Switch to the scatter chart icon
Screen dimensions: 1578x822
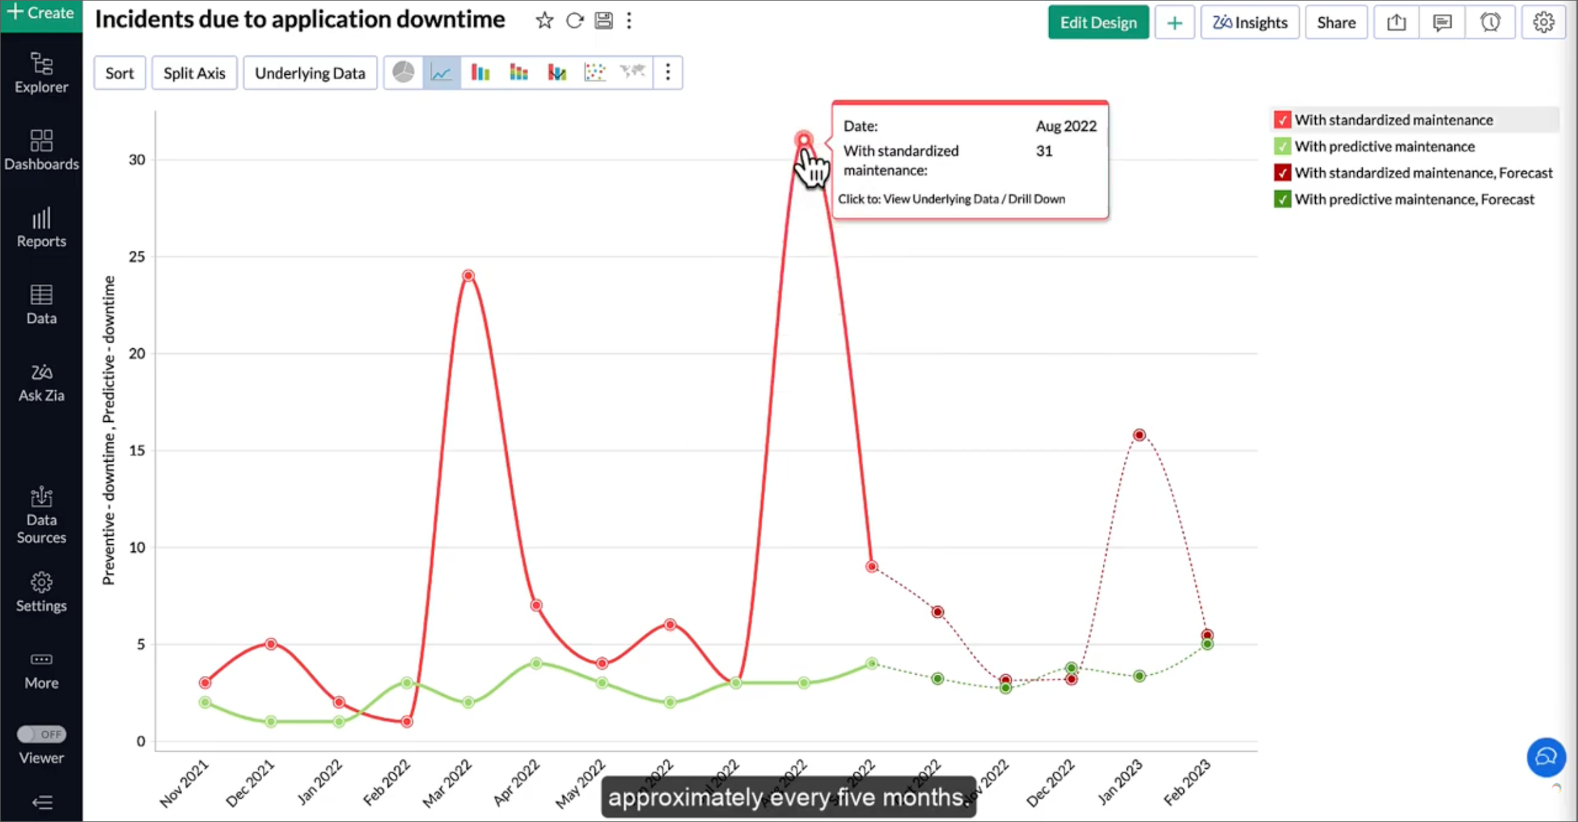tap(595, 72)
